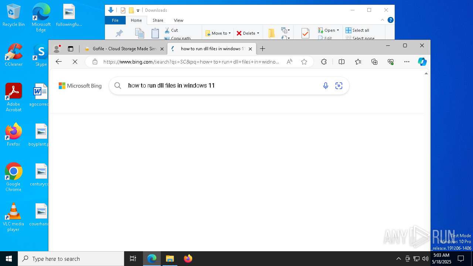Close the Gofile tab

[x=162, y=49]
